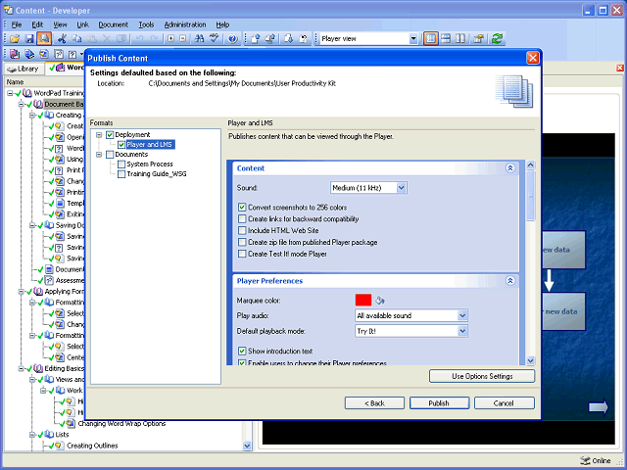Click the Find binoculars icon
The image size is (627, 470).
point(199,38)
